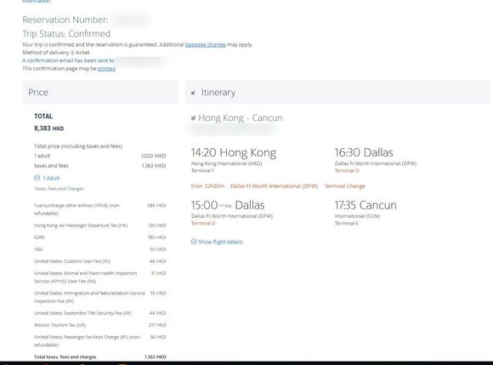Click the orange Terminal D under 16:30 Dallas

click(x=347, y=170)
